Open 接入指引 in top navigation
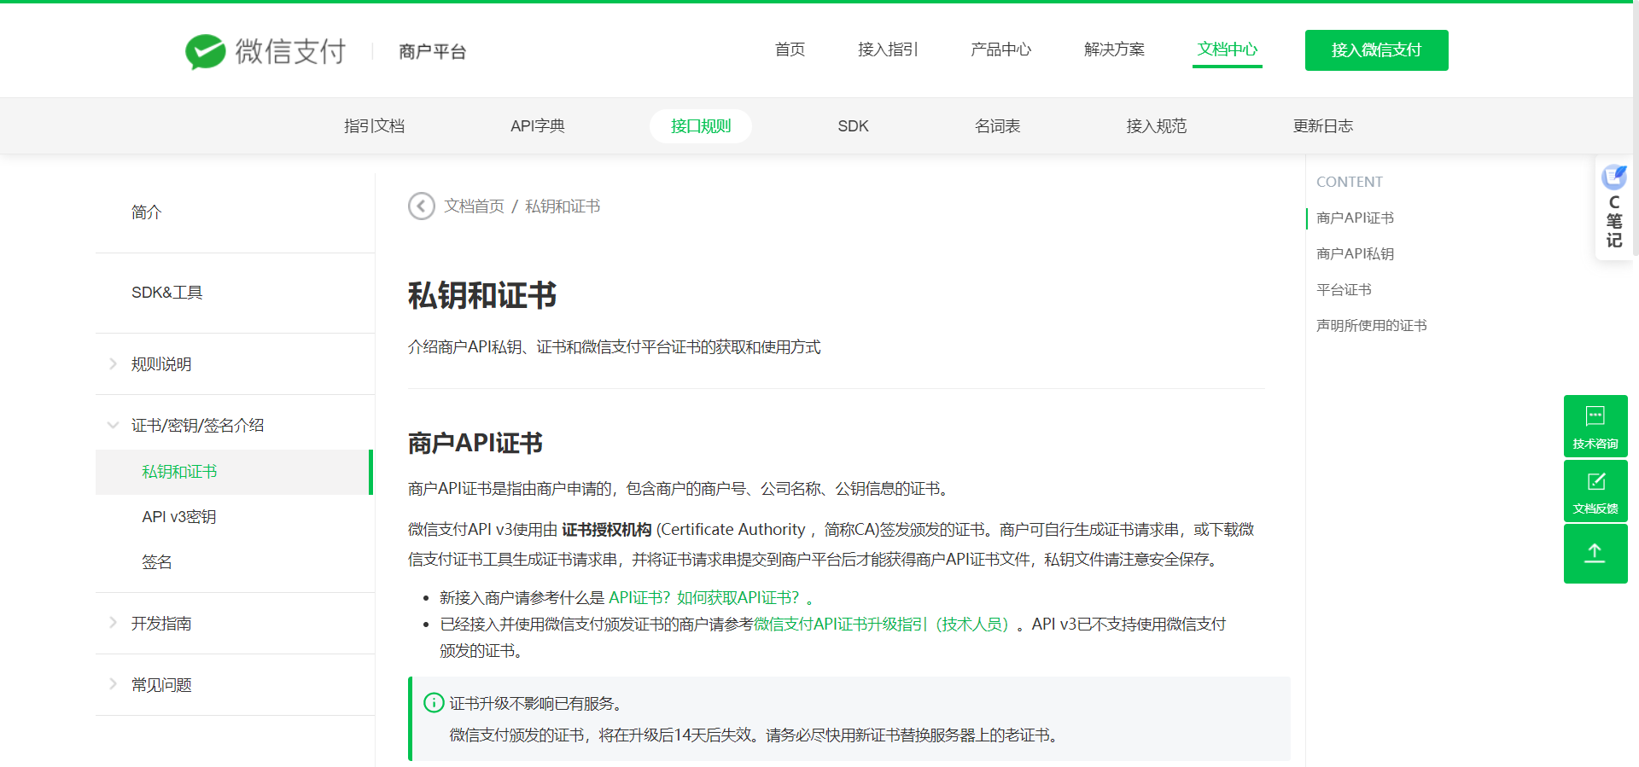The height and width of the screenshot is (767, 1639). click(x=888, y=49)
